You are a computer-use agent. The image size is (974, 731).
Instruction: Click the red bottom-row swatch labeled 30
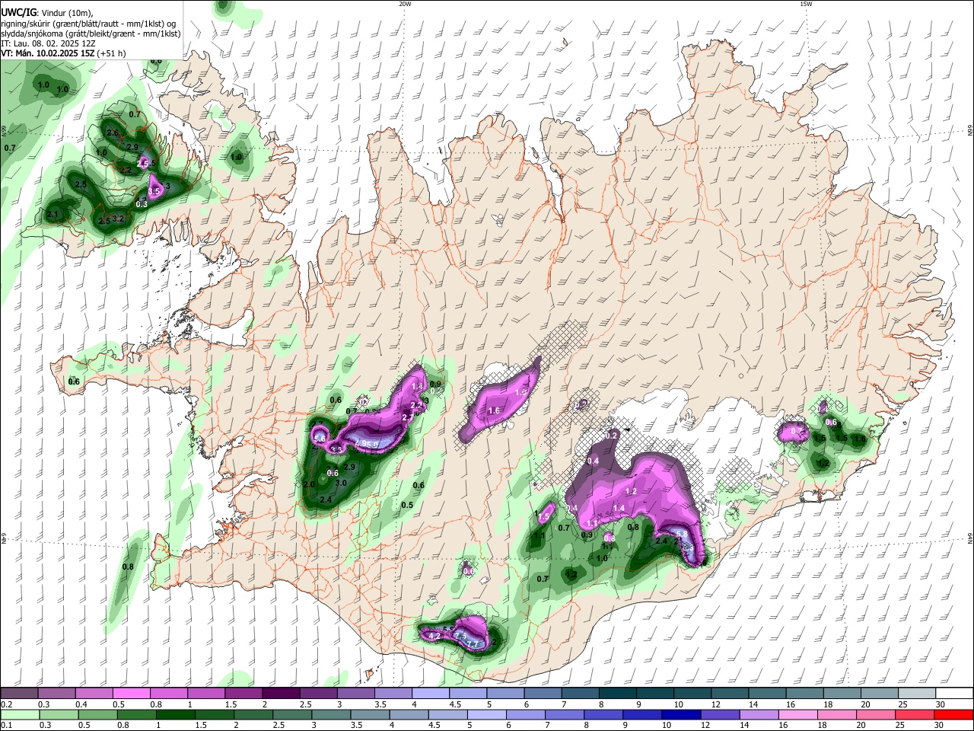point(953,714)
